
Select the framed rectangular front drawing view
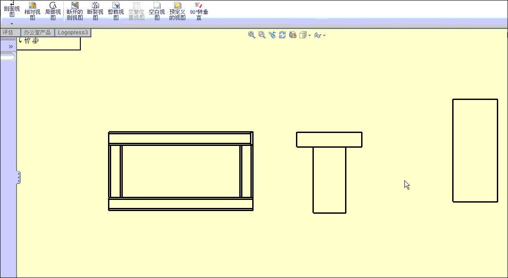coord(181,171)
